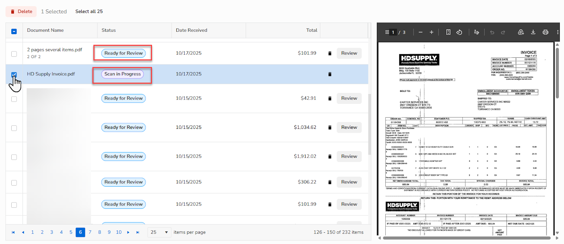The image size is (564, 244).
Task: Click the trash icon in the $1,912.02 row
Action: (x=330, y=157)
